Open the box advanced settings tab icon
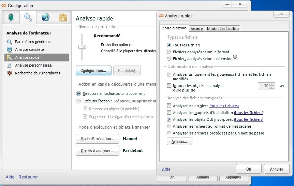The height and width of the screenshot is (186, 294). point(63,18)
